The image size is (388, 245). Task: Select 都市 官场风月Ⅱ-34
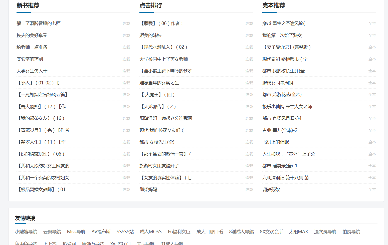[282, 118]
